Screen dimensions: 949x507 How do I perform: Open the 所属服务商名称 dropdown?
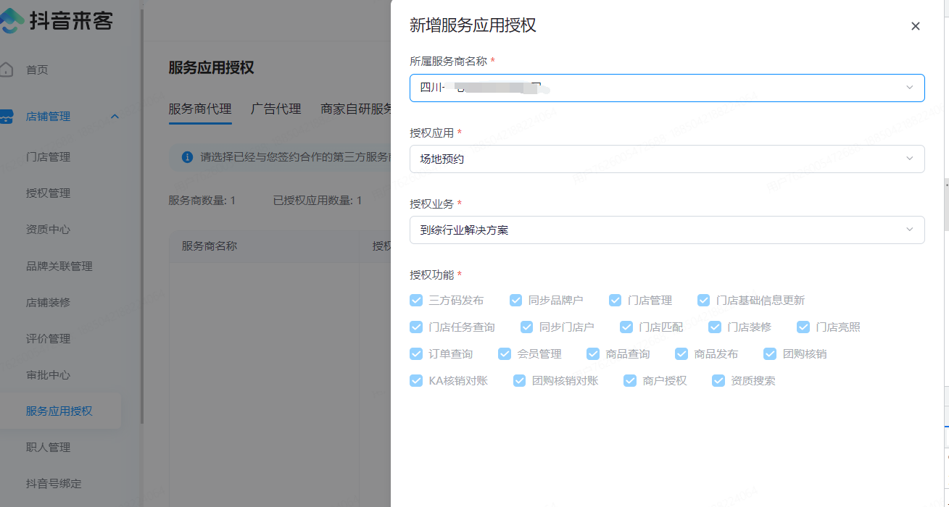click(x=666, y=88)
